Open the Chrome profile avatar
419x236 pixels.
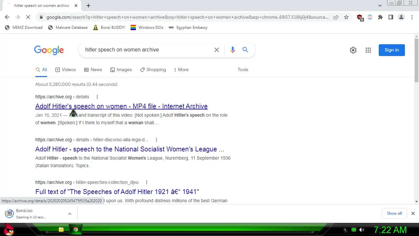point(401,17)
